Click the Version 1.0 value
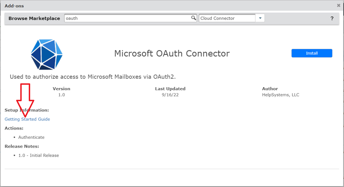Viewport: 344px width, 187px height. coord(62,95)
